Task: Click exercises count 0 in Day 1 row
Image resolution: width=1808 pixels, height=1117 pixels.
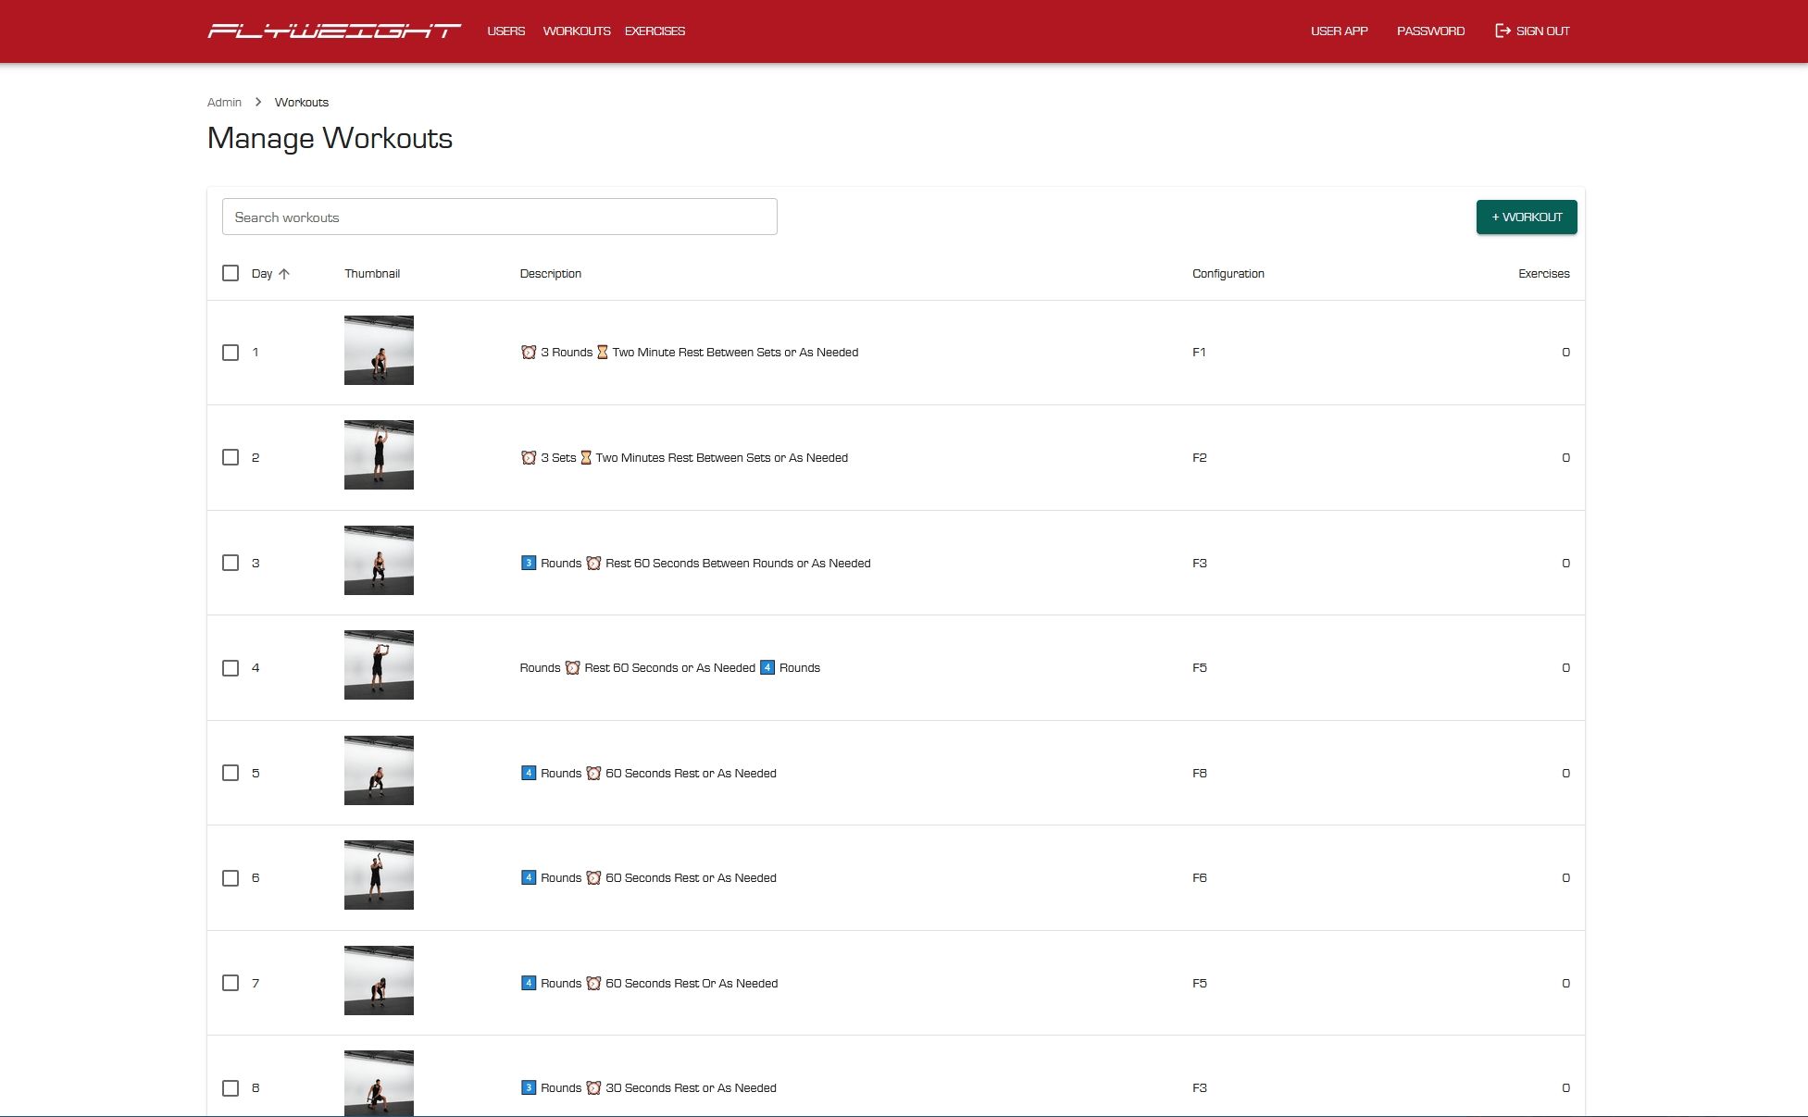Action: click(1565, 353)
